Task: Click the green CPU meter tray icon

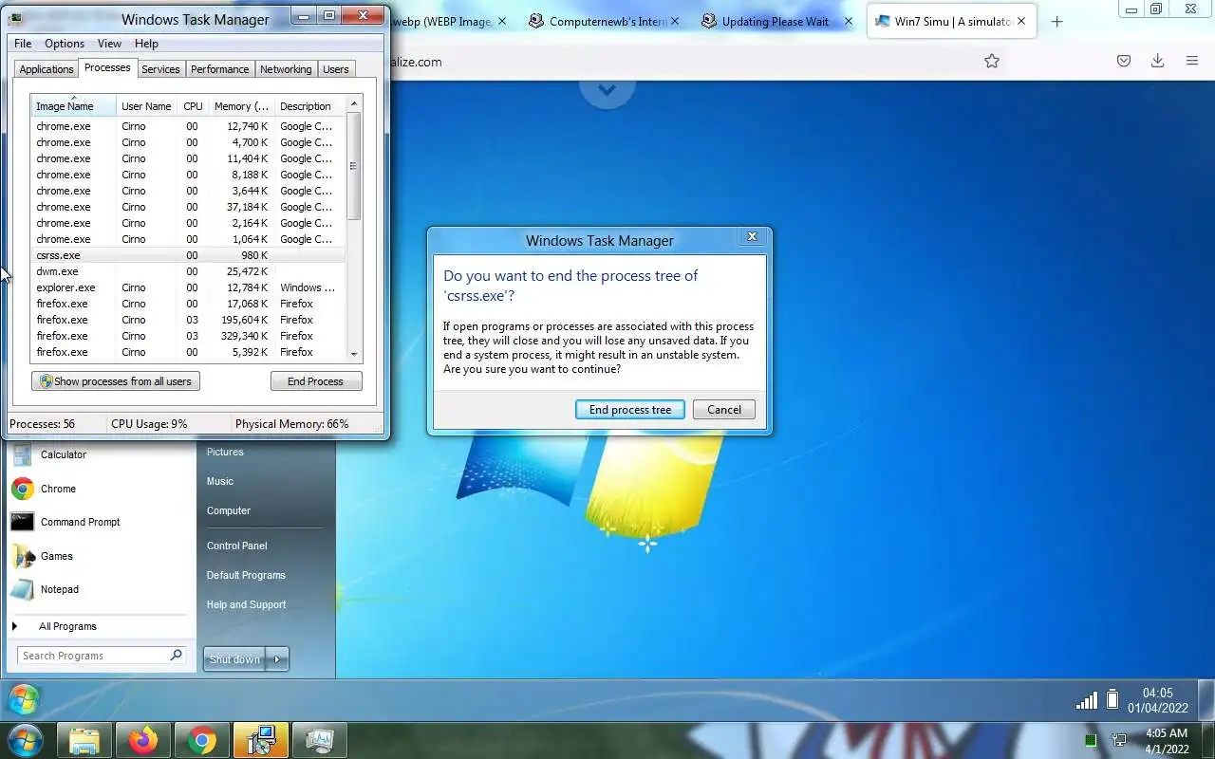Action: coord(1091,740)
